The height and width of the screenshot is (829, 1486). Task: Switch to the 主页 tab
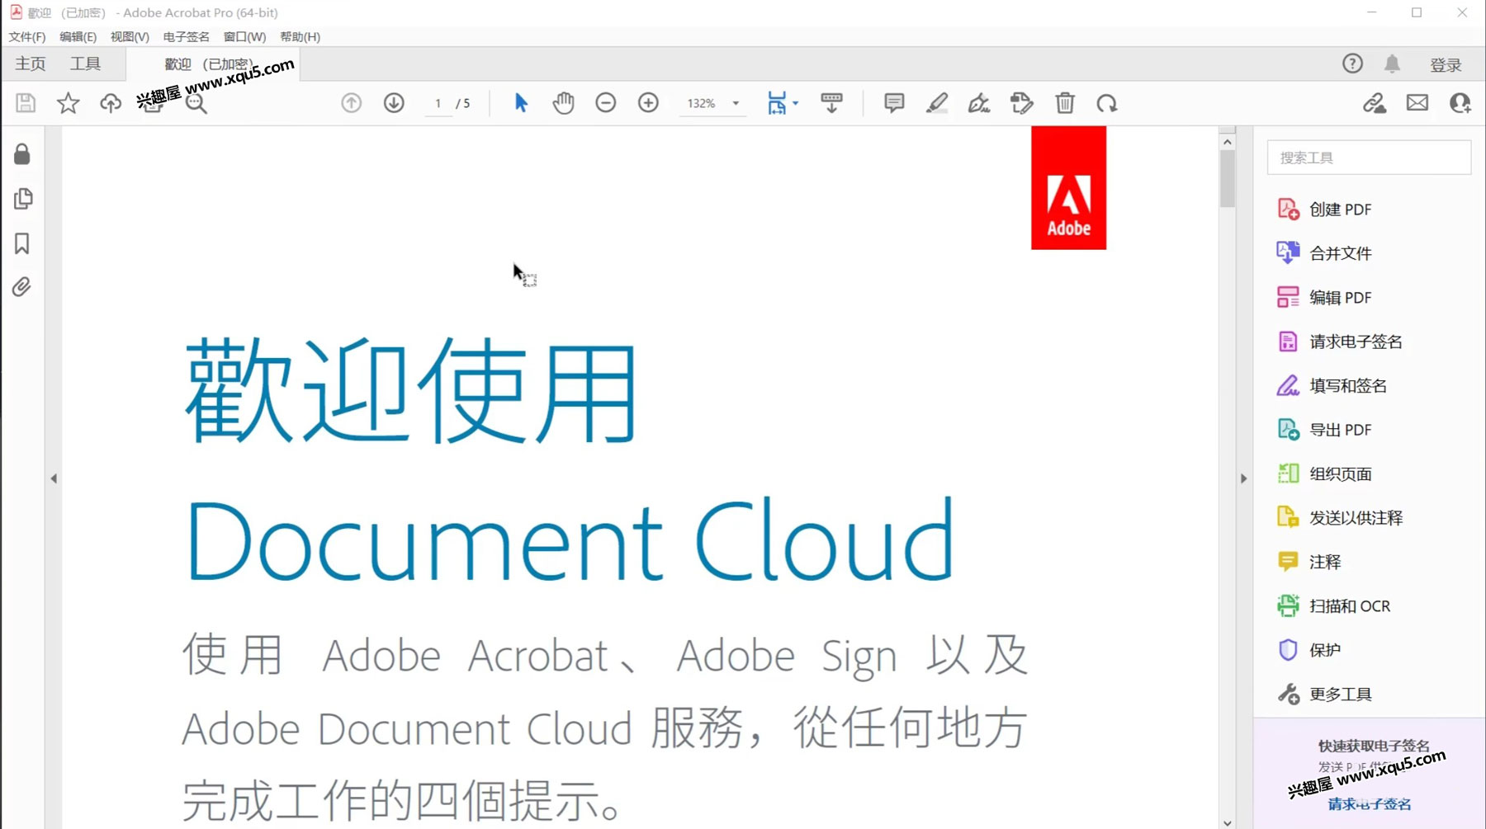[31, 64]
